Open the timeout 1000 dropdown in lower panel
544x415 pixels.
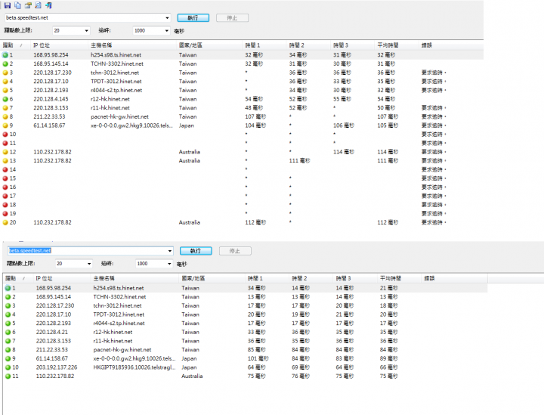click(x=169, y=264)
